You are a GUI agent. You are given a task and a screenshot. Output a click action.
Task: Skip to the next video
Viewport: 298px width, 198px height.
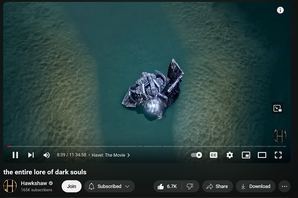pyautogui.click(x=31, y=155)
